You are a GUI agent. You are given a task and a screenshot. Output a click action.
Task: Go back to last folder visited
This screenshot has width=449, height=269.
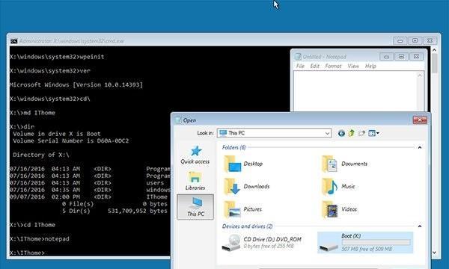[x=341, y=133]
